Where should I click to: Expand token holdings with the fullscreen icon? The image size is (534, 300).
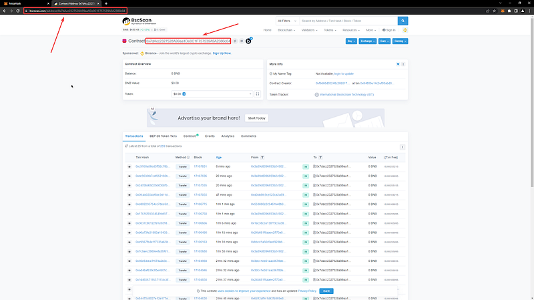coord(258,94)
